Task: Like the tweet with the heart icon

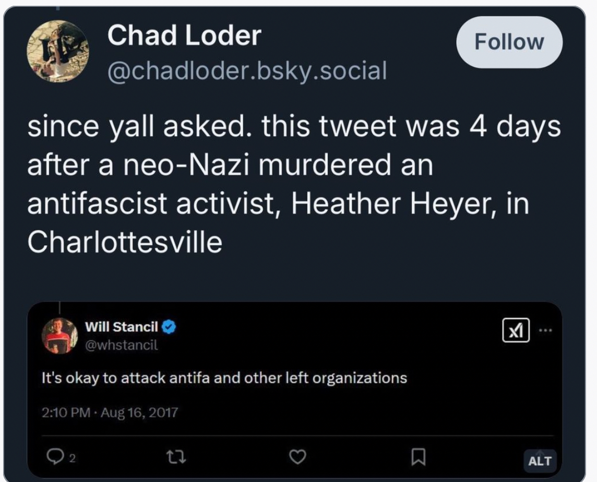Action: (297, 457)
